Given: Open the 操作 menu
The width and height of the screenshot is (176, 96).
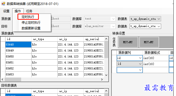Looking at the screenshot, I should (18, 11).
